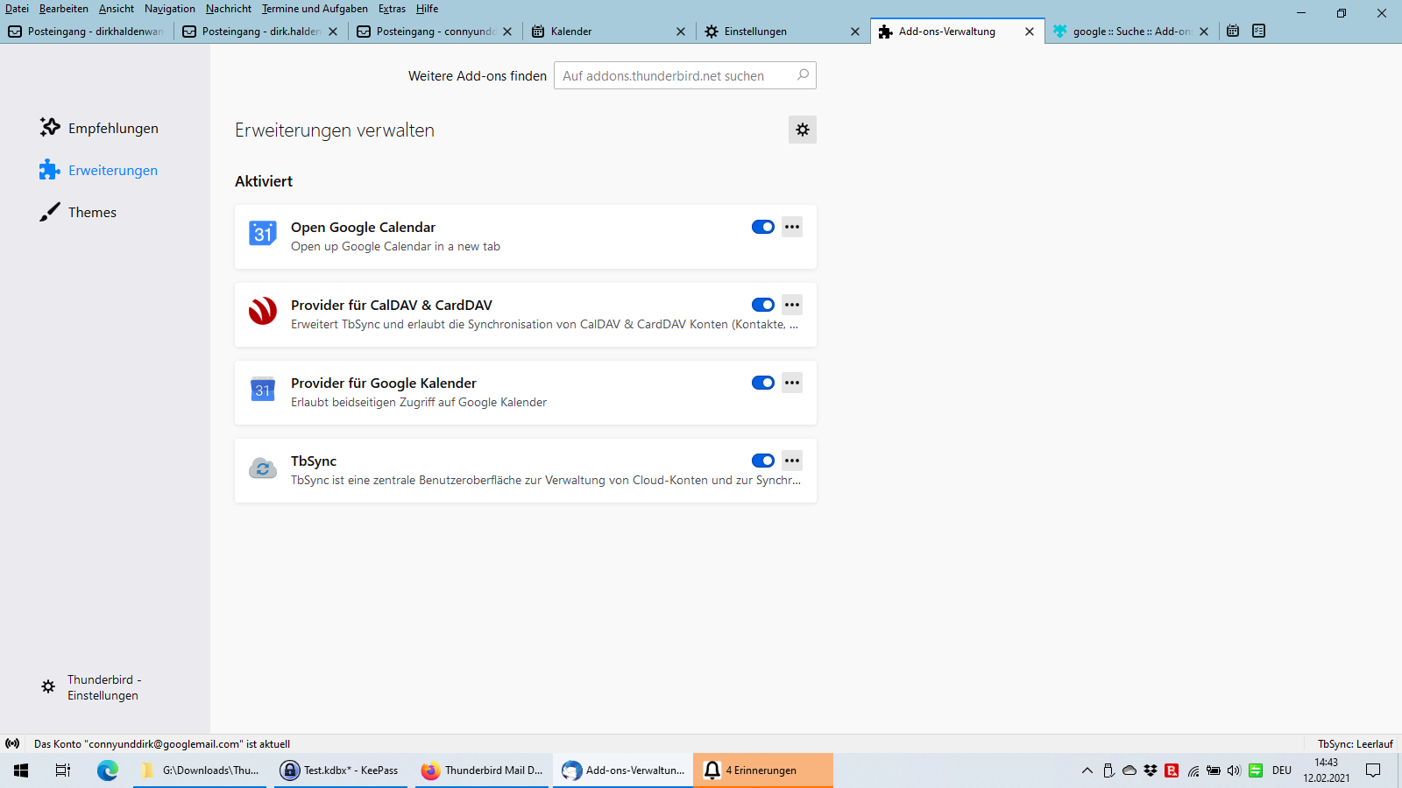Disable the Open Google Calendar add-on
The height and width of the screenshot is (788, 1402).
click(763, 227)
